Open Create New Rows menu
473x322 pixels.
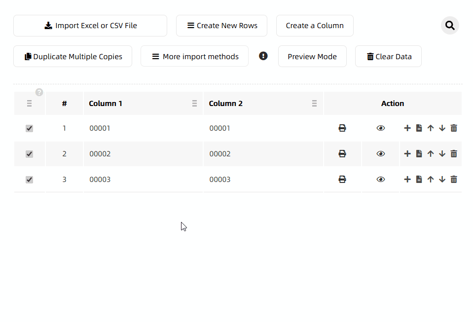221,26
